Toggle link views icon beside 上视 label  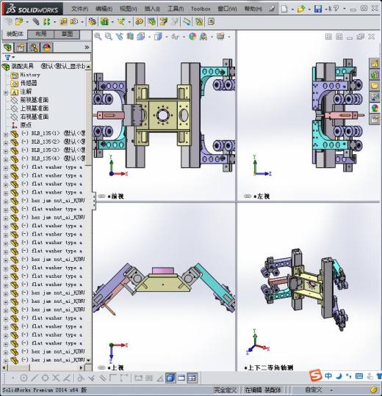[101, 367]
